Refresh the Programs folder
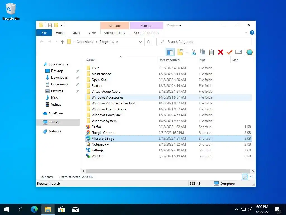Image resolution: width=286 pixels, height=215 pixels. pos(149,42)
